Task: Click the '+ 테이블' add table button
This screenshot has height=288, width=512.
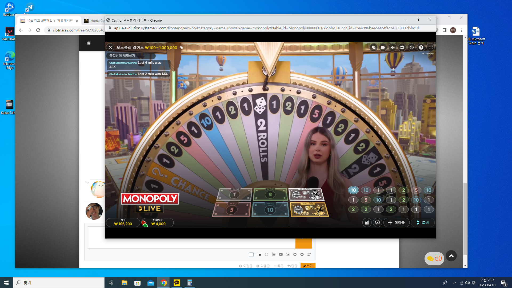Action: [396, 222]
